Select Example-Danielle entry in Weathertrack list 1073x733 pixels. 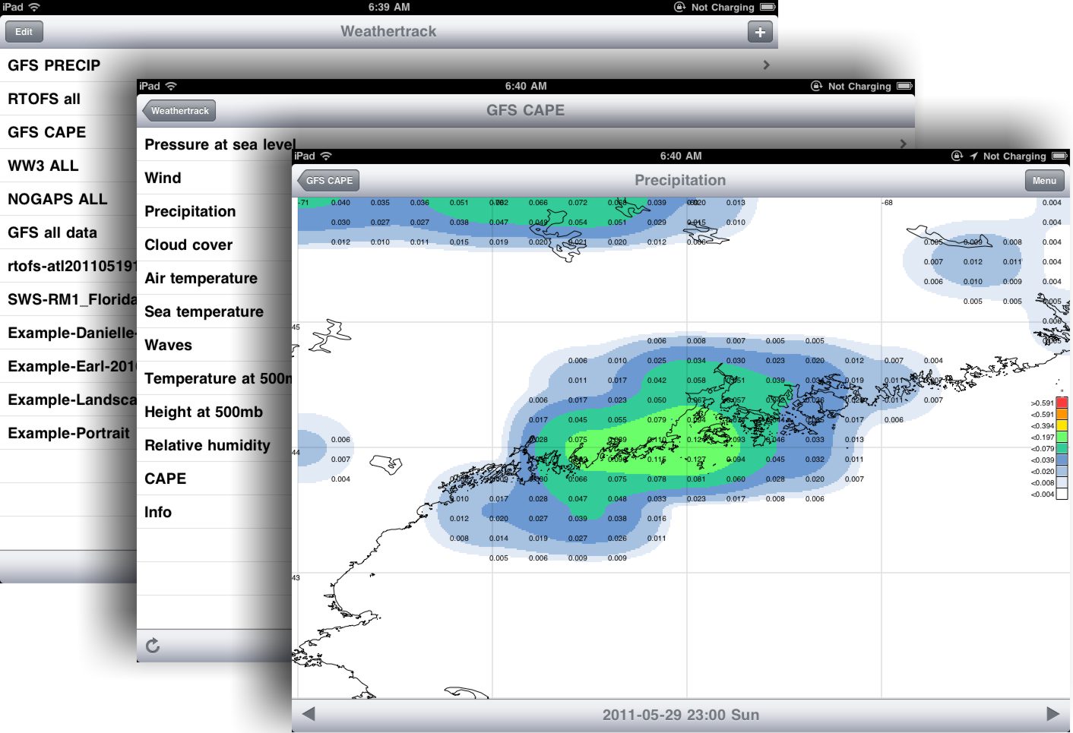click(x=72, y=333)
